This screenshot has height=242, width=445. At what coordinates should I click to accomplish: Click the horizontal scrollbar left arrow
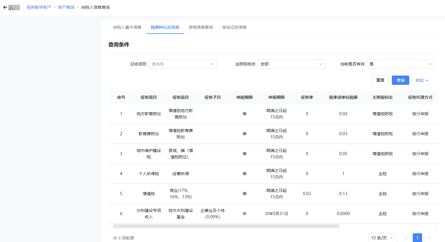(x=111, y=226)
